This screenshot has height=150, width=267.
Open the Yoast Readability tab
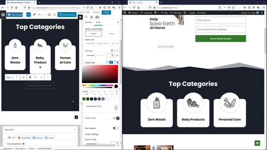[x=24, y=138]
